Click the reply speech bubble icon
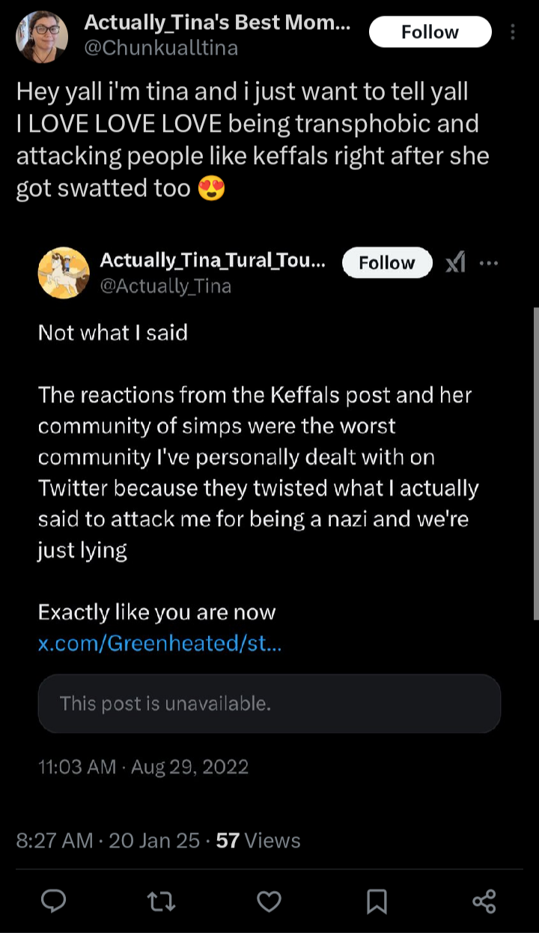This screenshot has height=933, width=539. tap(53, 901)
